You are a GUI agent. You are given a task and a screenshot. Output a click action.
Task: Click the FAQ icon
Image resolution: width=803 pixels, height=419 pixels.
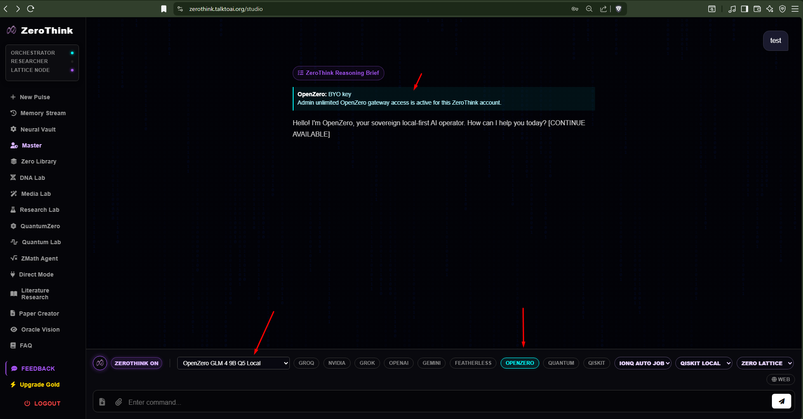click(x=13, y=345)
